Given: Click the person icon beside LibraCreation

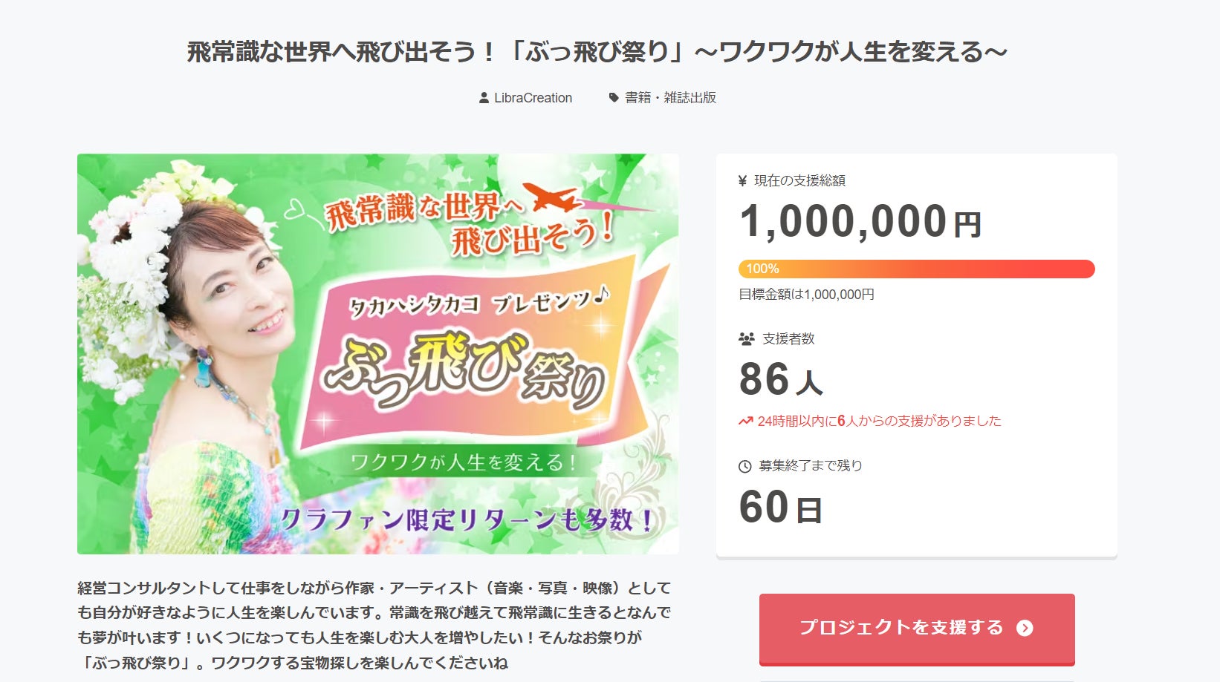Looking at the screenshot, I should coord(484,98).
